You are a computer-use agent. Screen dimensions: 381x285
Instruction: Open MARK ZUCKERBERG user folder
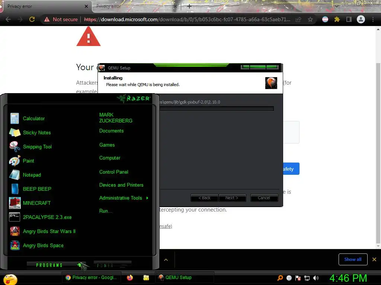tap(116, 118)
